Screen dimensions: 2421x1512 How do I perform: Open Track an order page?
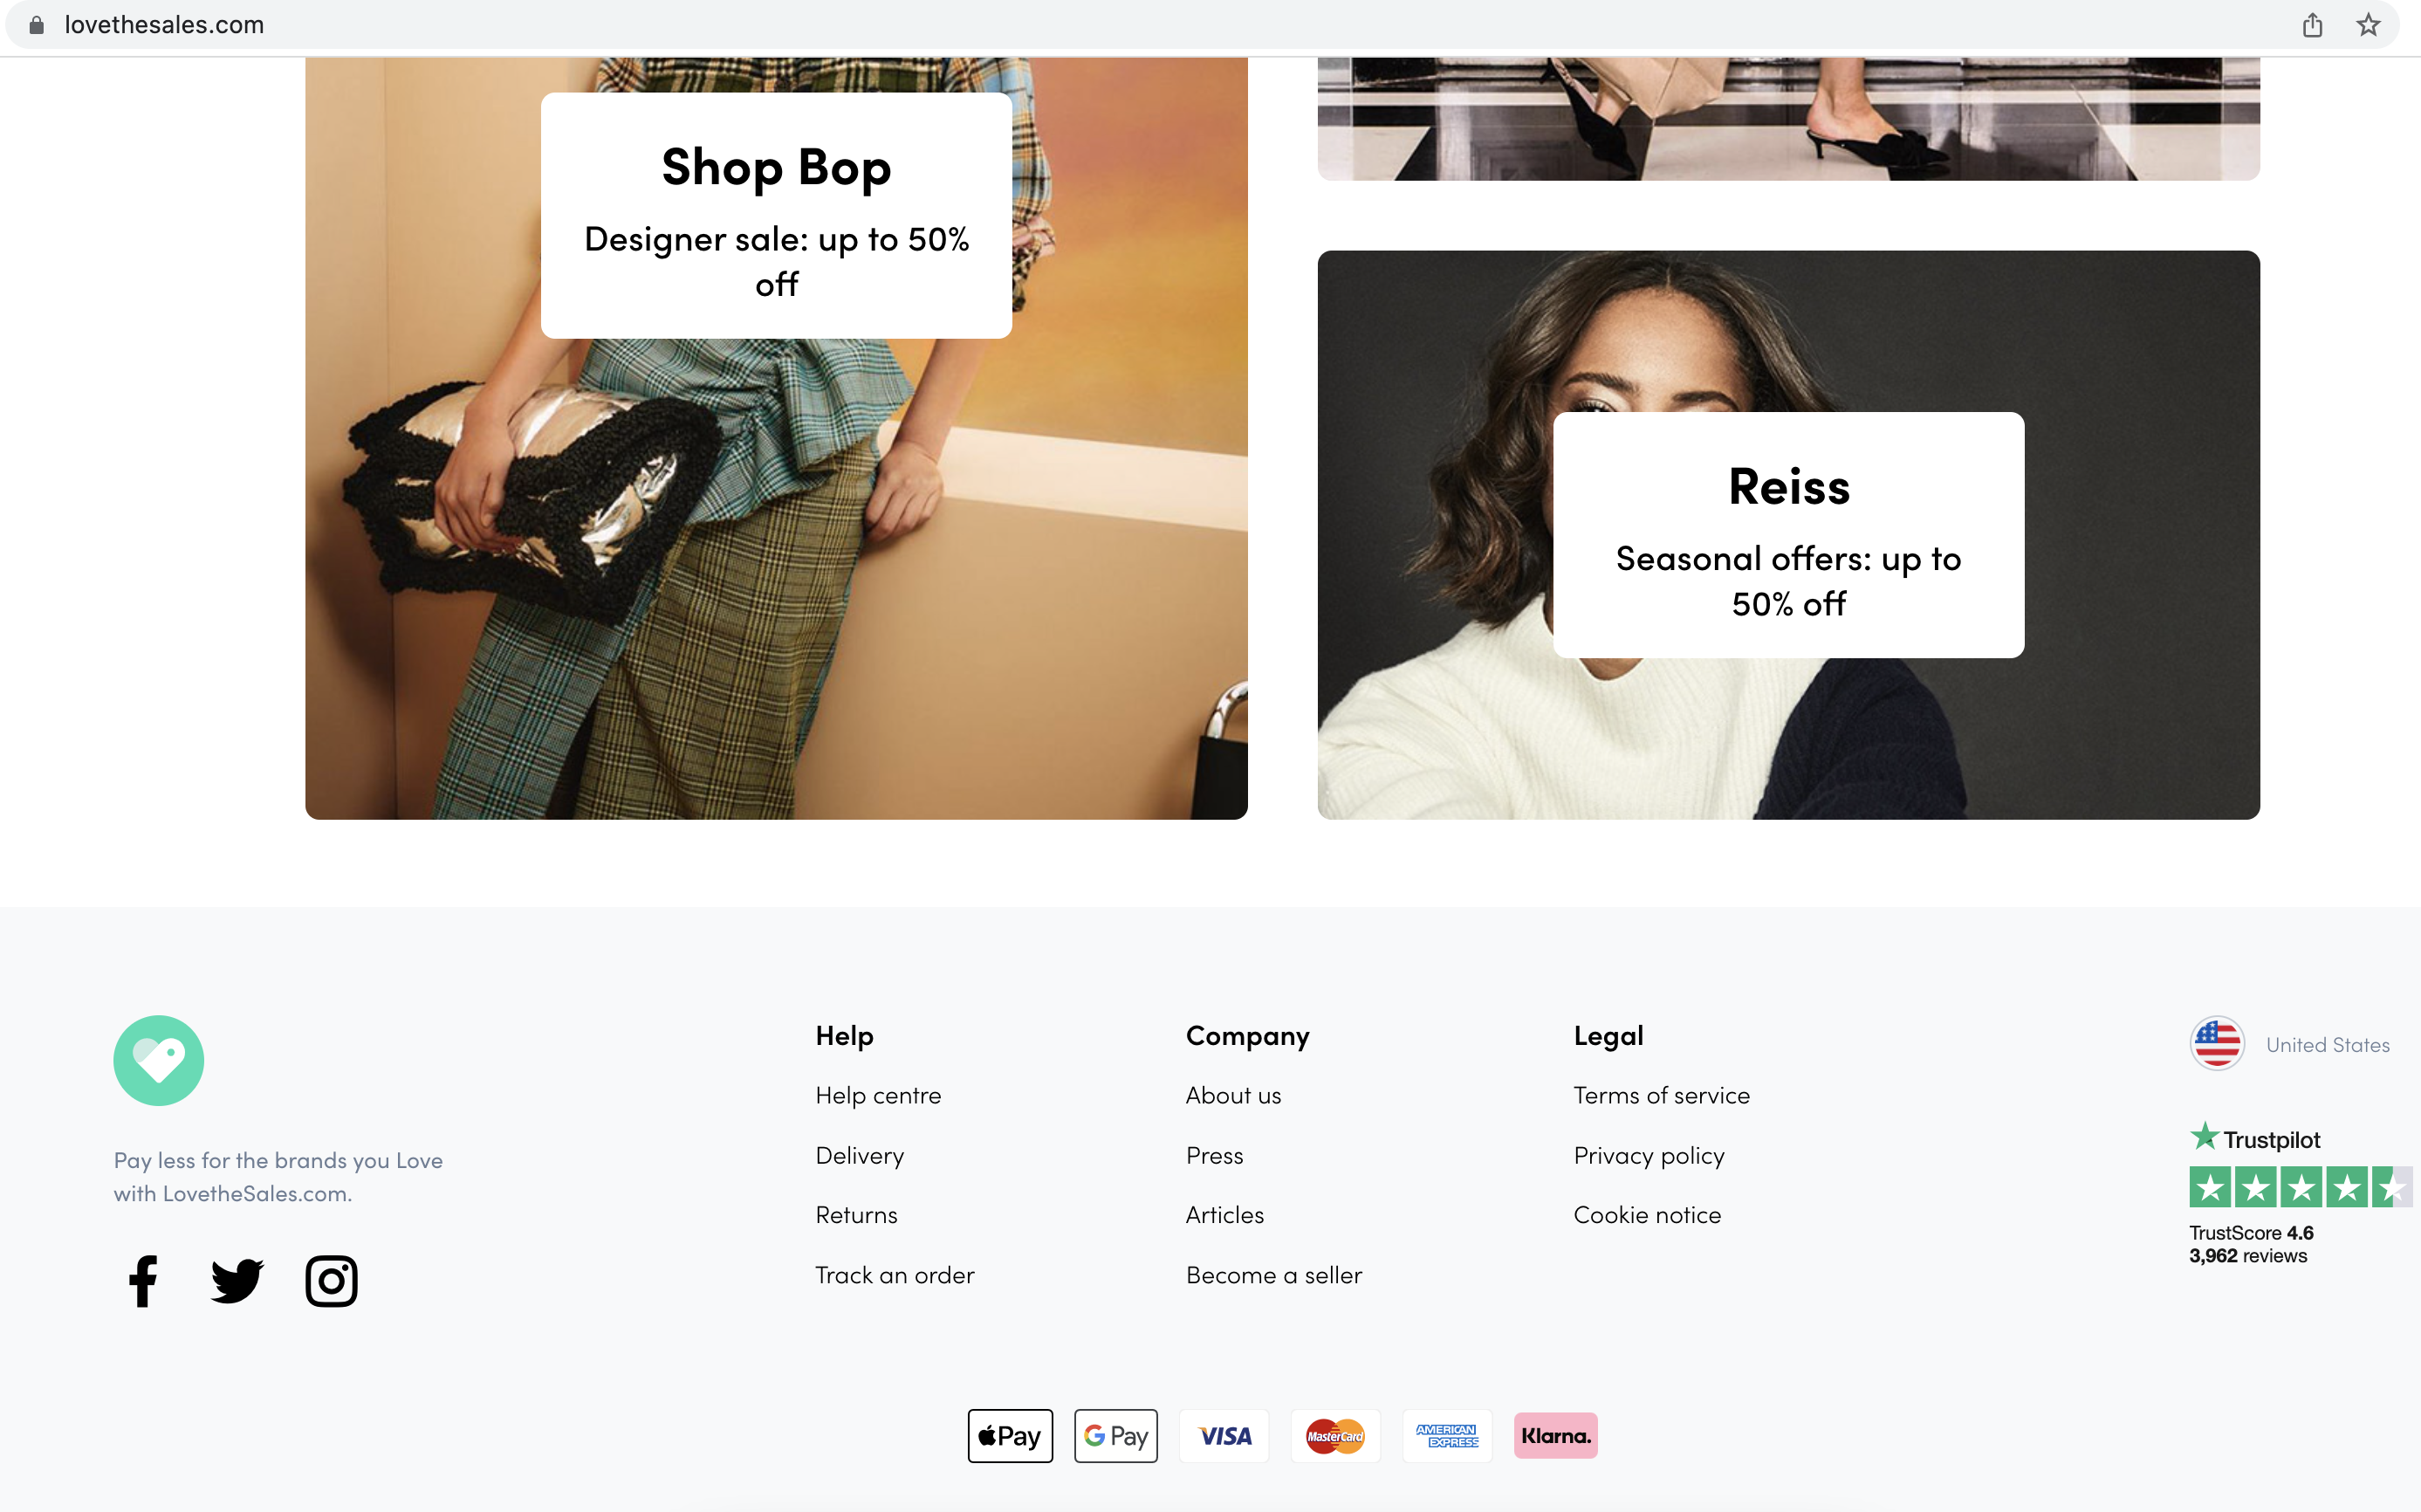895,1274
